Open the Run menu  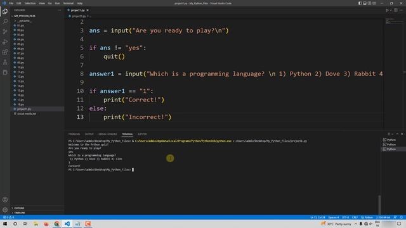(57, 3)
